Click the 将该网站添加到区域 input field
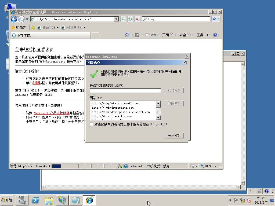 coord(125,91)
